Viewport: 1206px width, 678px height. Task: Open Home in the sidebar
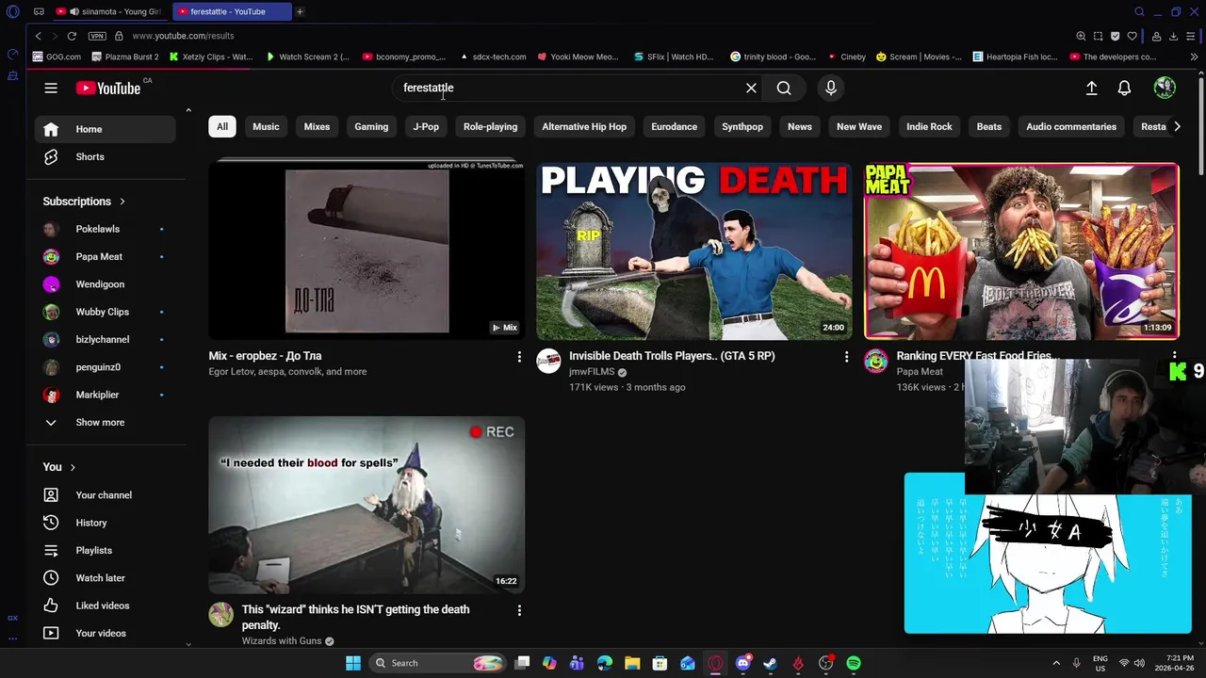(x=105, y=129)
